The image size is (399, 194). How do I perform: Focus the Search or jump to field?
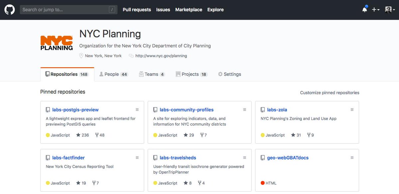(x=68, y=10)
